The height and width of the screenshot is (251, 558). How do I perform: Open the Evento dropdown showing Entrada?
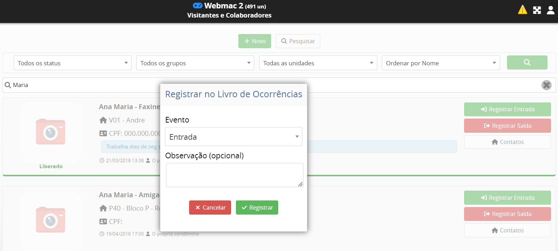coord(233,137)
